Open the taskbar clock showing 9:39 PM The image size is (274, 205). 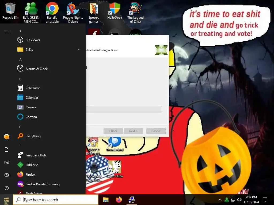coord(251,200)
